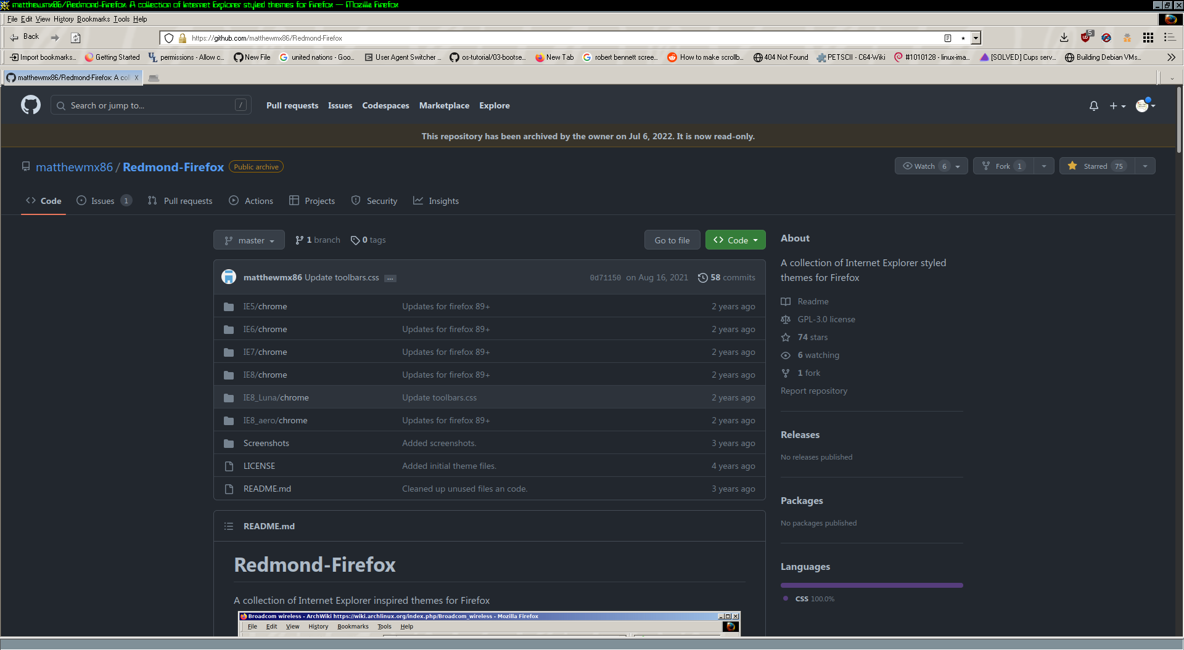This screenshot has height=650, width=1184.
Task: Click the GitHub octocat home icon
Action: coord(30,105)
